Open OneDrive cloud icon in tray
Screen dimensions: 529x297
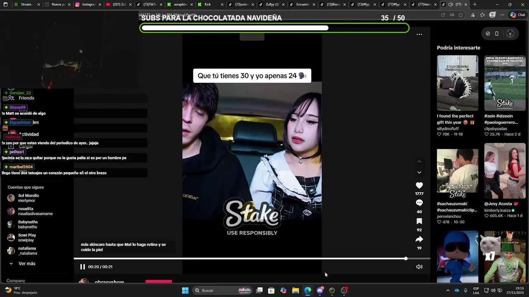[x=457, y=290]
